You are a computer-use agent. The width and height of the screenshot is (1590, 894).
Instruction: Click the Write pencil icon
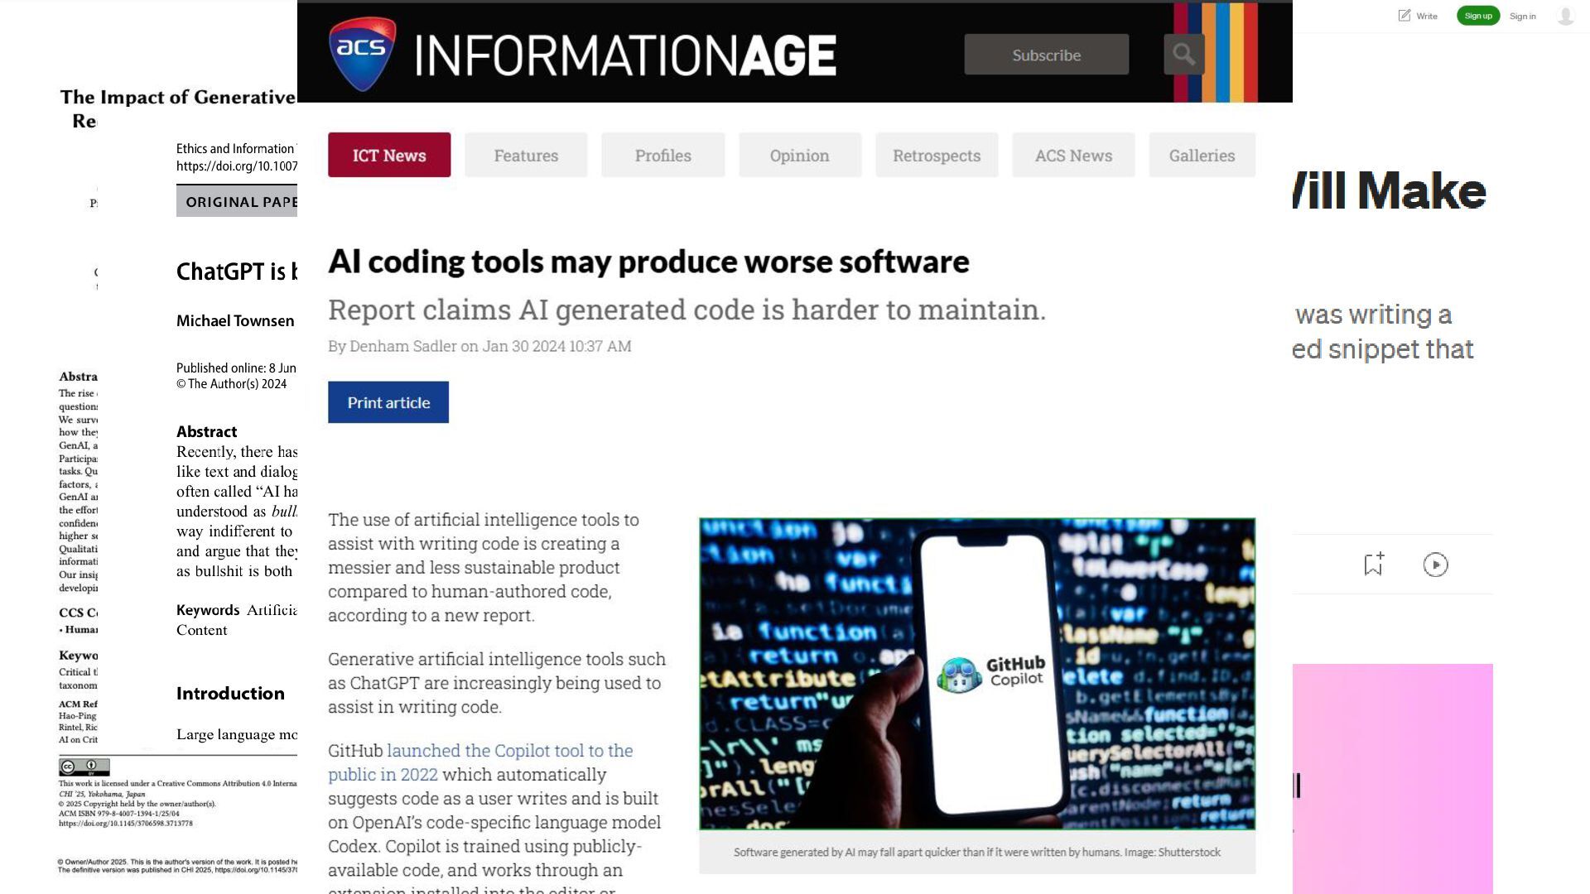[x=1404, y=16]
